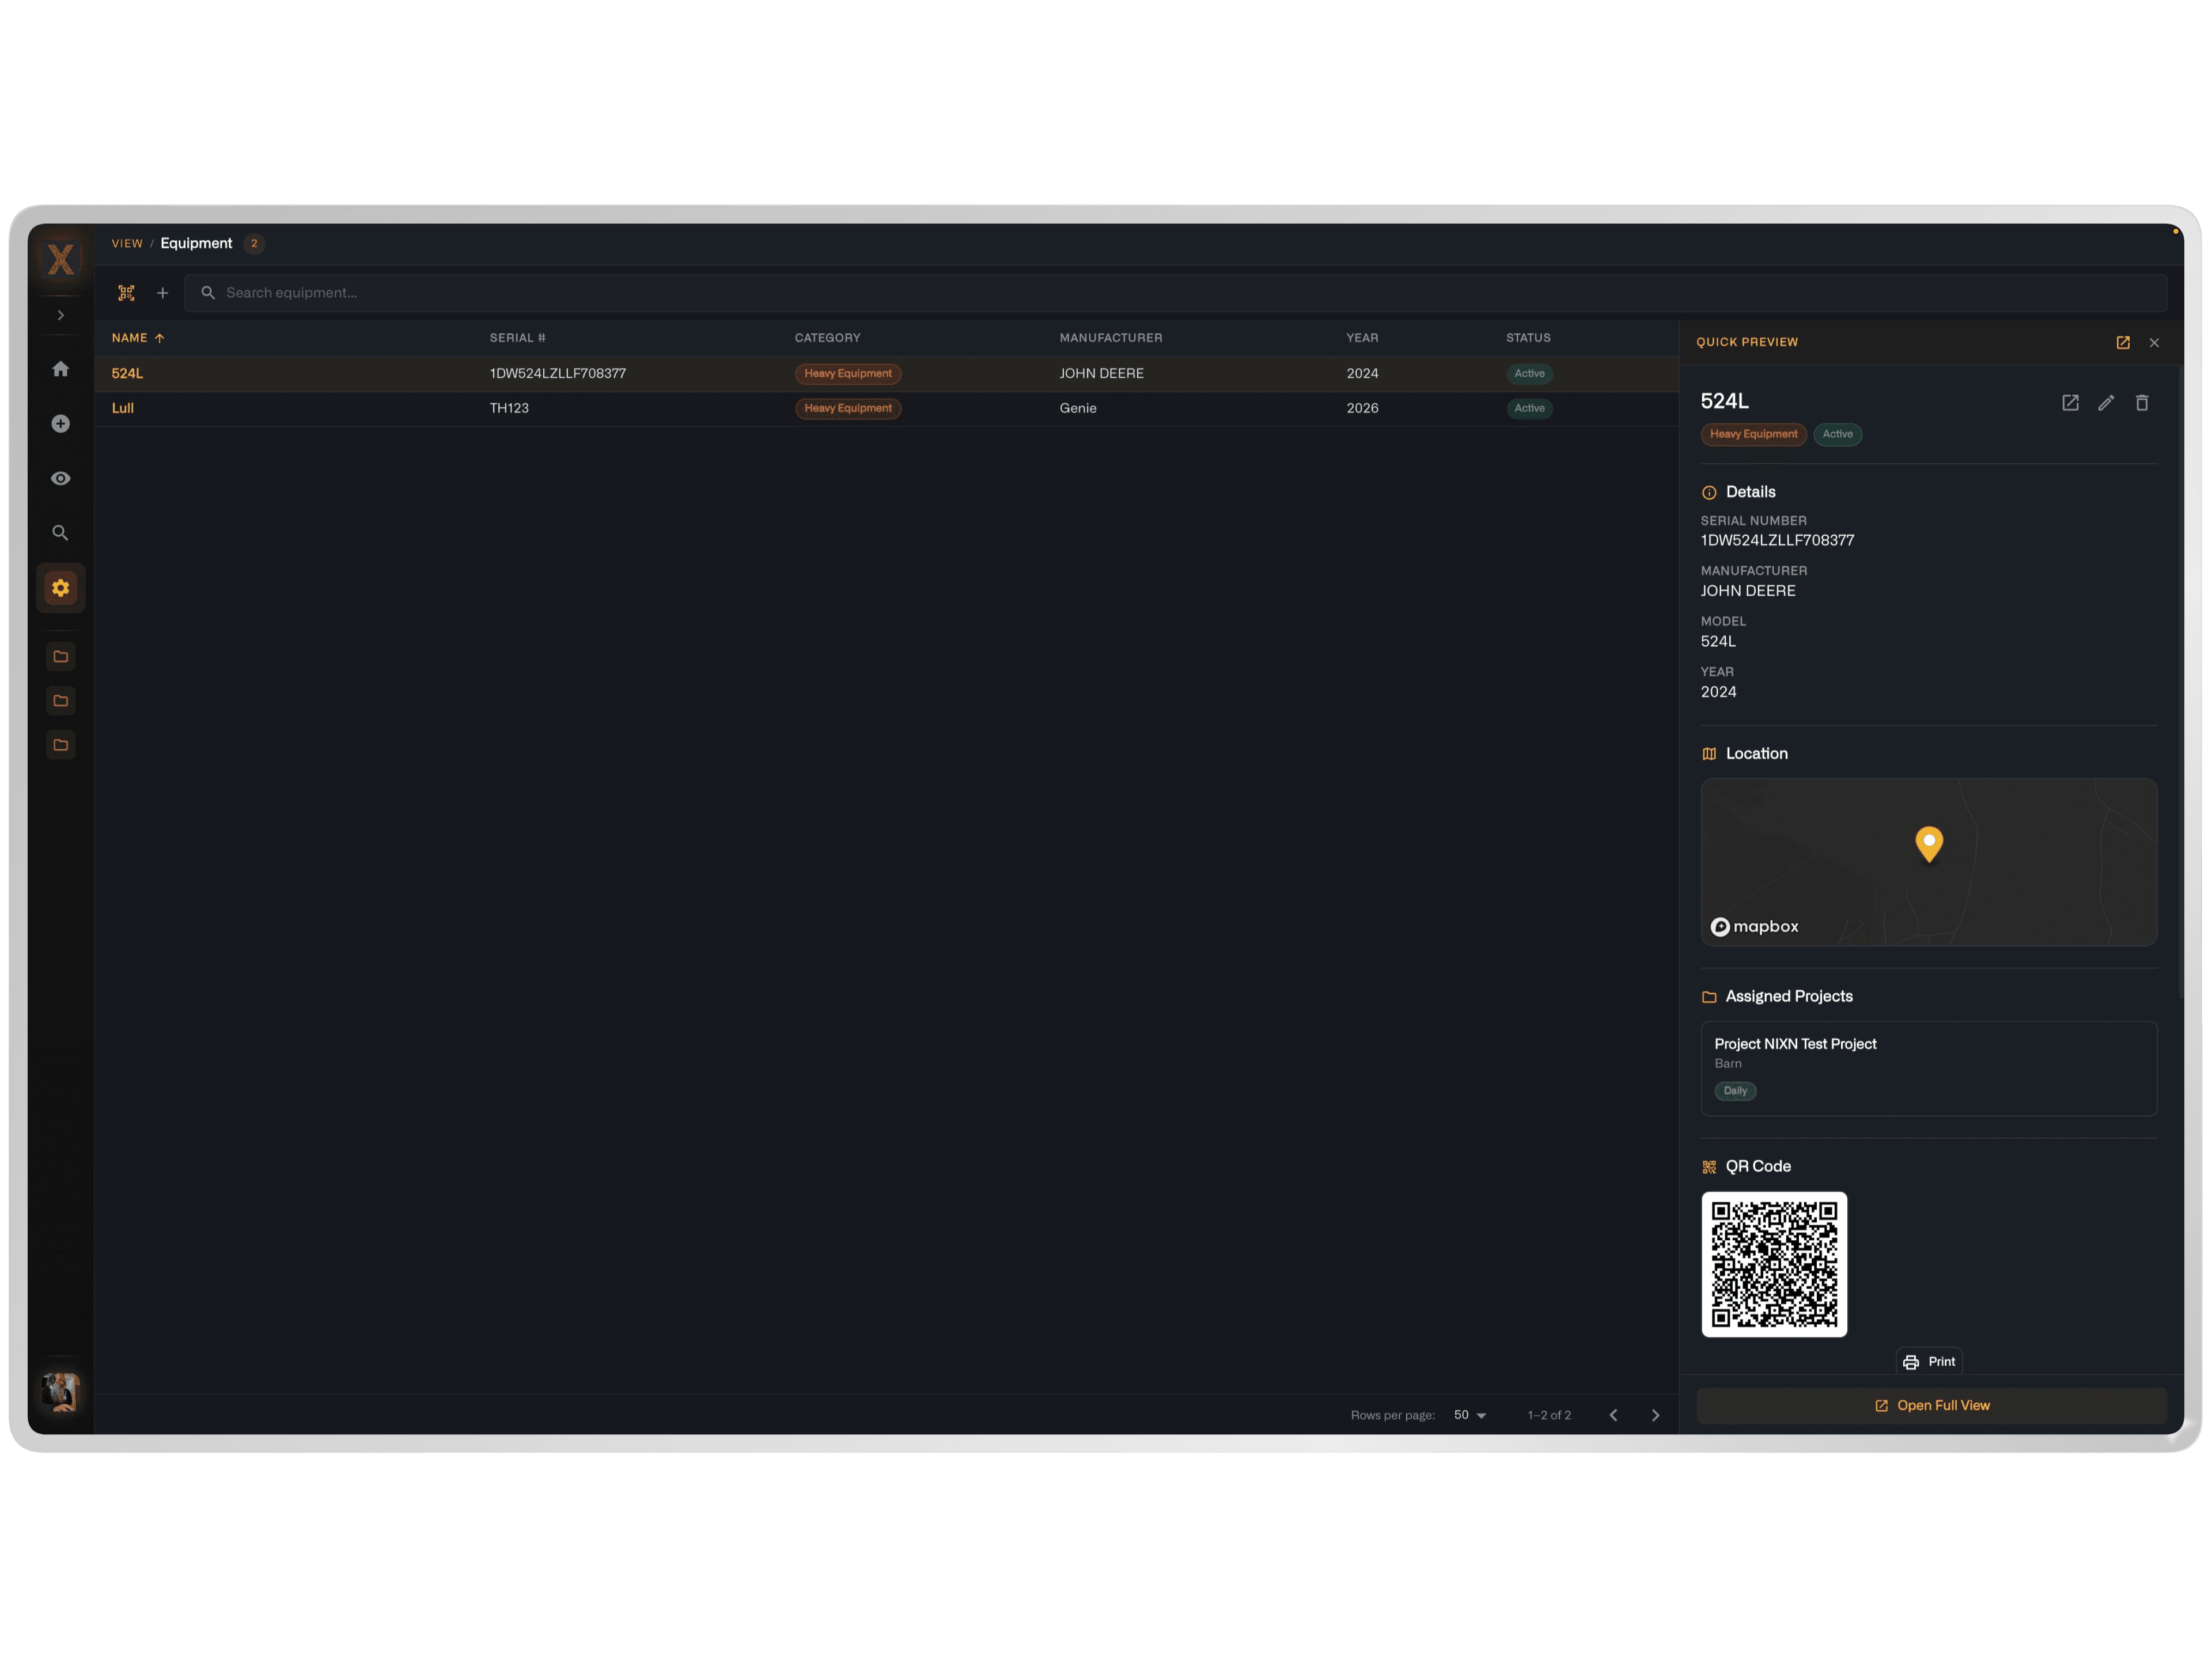
Task: Sort by the CATEGORY column header
Action: [827, 338]
